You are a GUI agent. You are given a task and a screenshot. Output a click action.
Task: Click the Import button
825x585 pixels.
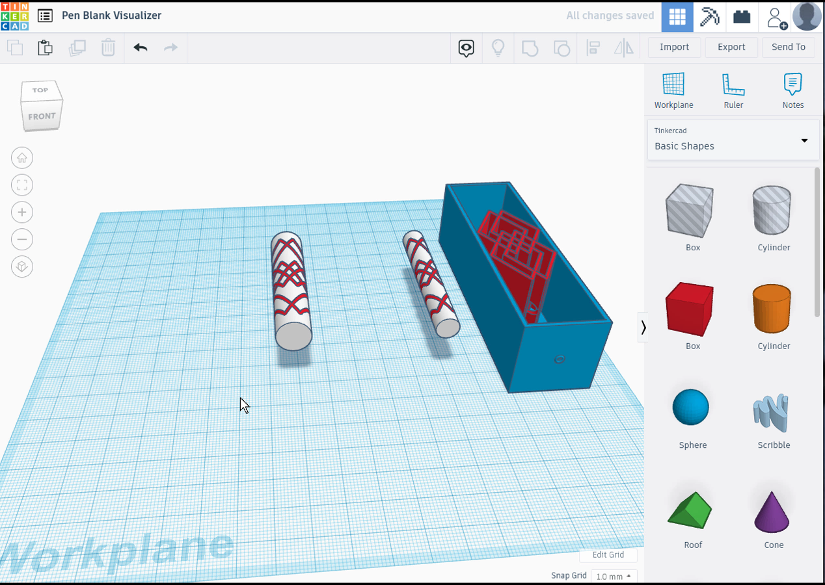pos(675,47)
